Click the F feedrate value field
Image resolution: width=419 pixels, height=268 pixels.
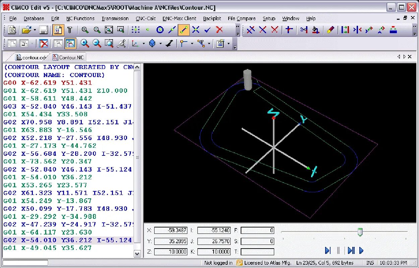[x=257, y=230]
